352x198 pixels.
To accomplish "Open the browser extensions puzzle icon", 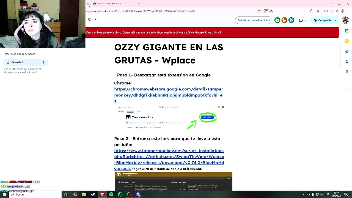I will pyautogui.click(x=312, y=11).
